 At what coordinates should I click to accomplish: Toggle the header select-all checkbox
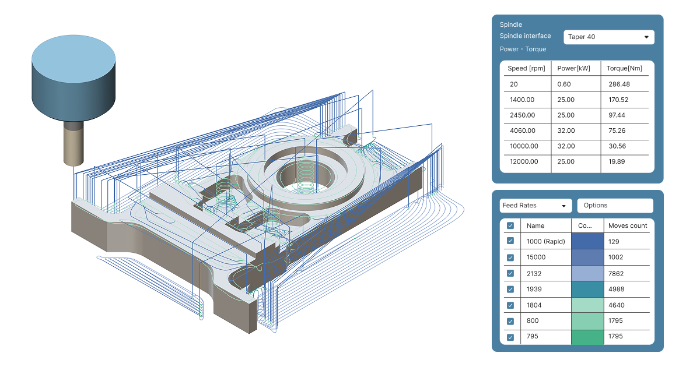click(510, 225)
